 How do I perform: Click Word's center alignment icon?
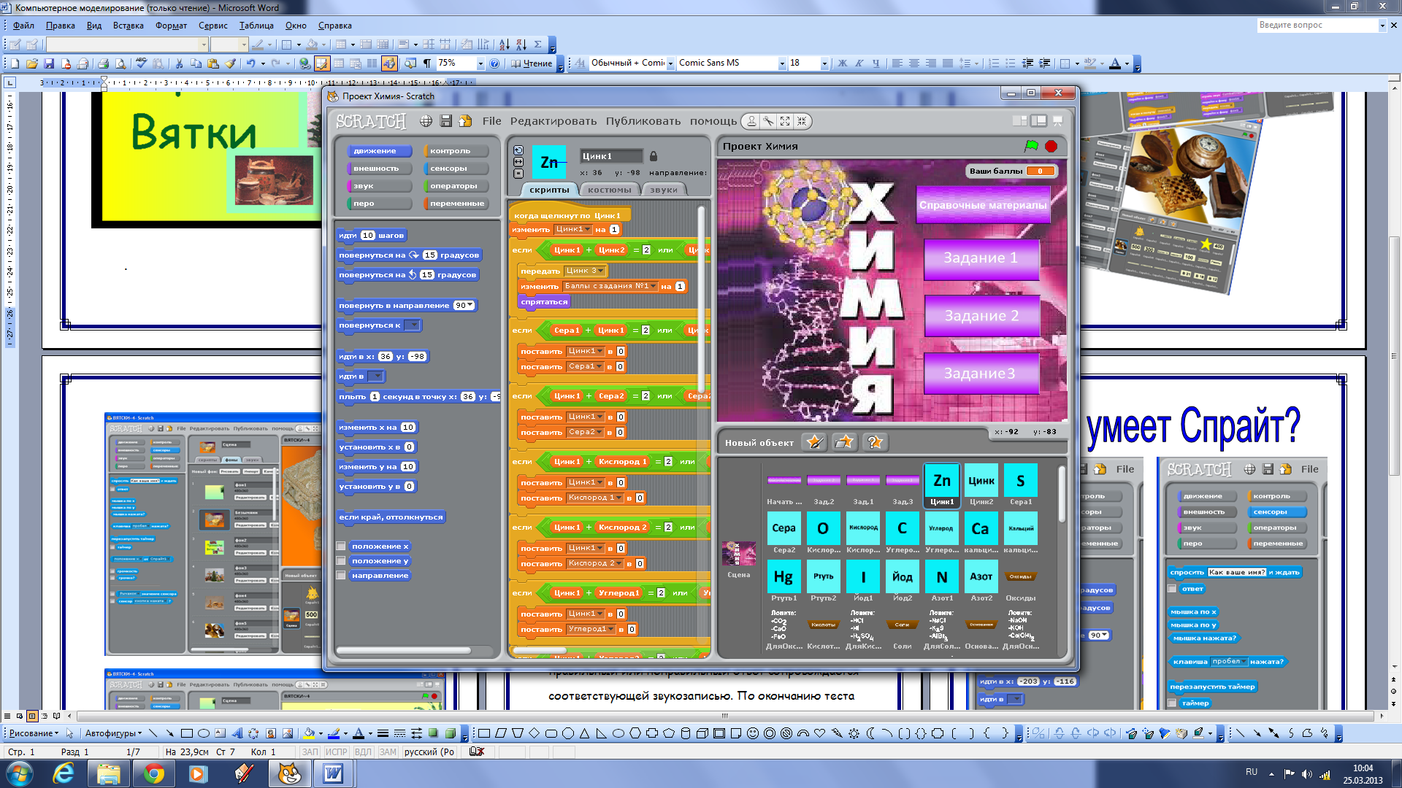click(x=914, y=63)
